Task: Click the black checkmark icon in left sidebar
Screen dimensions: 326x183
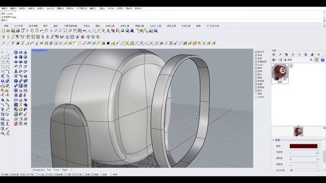Action: (7, 129)
